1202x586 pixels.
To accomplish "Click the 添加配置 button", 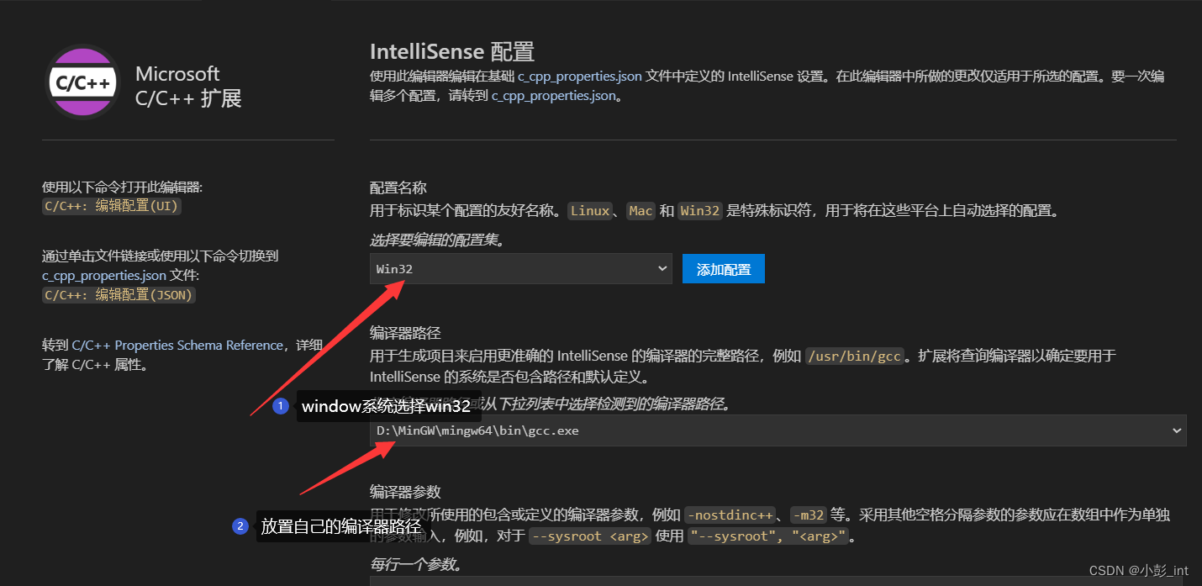I will 723,269.
